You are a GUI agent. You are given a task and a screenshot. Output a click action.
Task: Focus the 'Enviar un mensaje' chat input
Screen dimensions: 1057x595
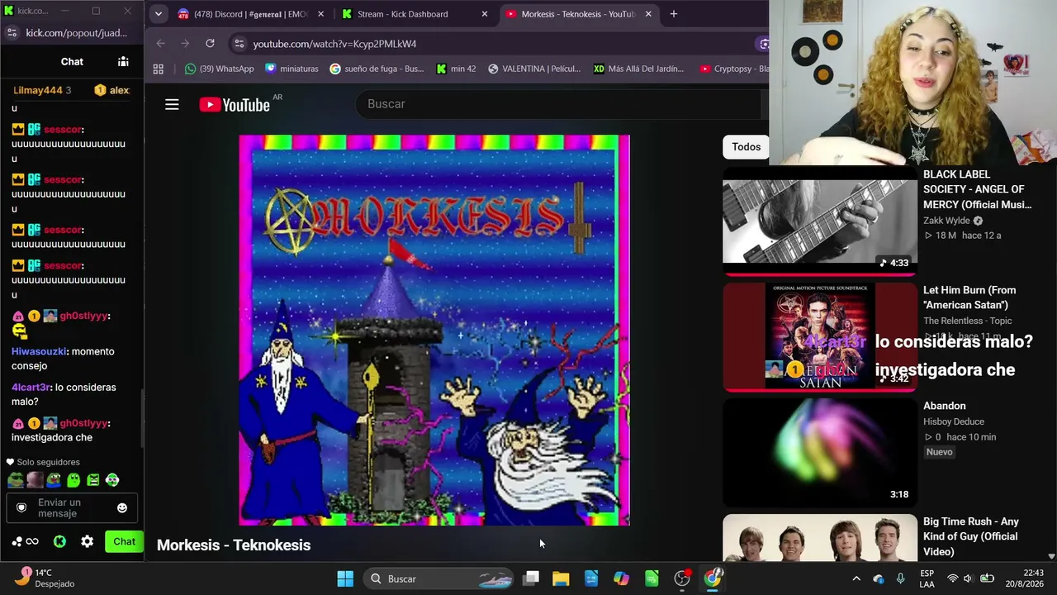click(72, 507)
